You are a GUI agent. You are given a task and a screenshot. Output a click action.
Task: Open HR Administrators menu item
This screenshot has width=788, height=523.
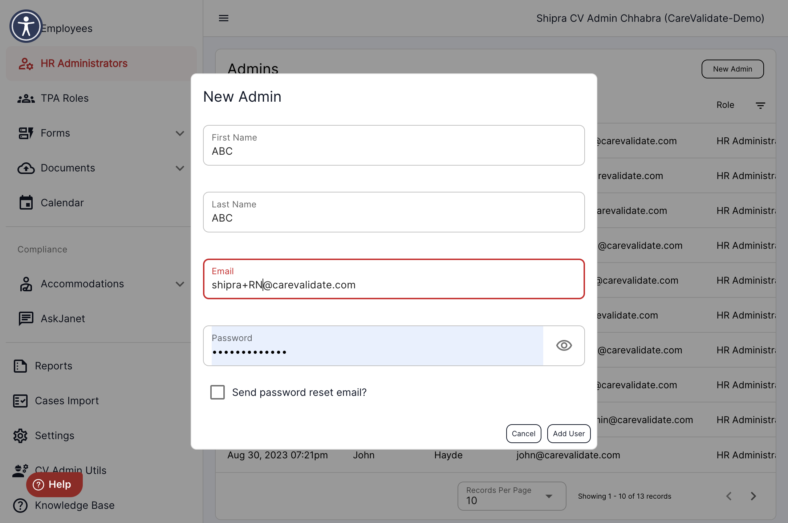[x=101, y=64]
